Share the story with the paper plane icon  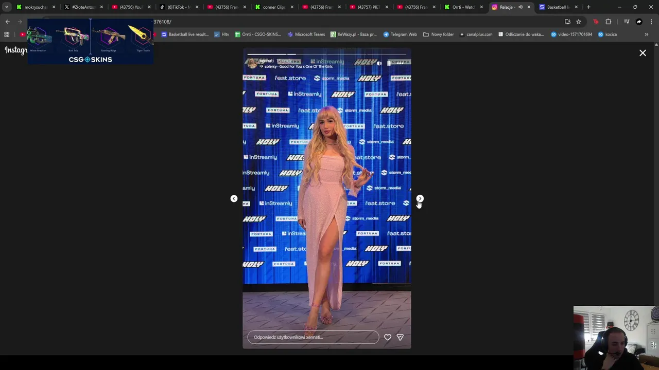[400, 337]
